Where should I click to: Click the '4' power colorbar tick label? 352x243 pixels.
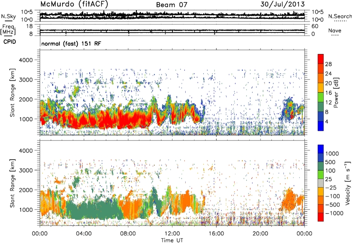coord(326,121)
